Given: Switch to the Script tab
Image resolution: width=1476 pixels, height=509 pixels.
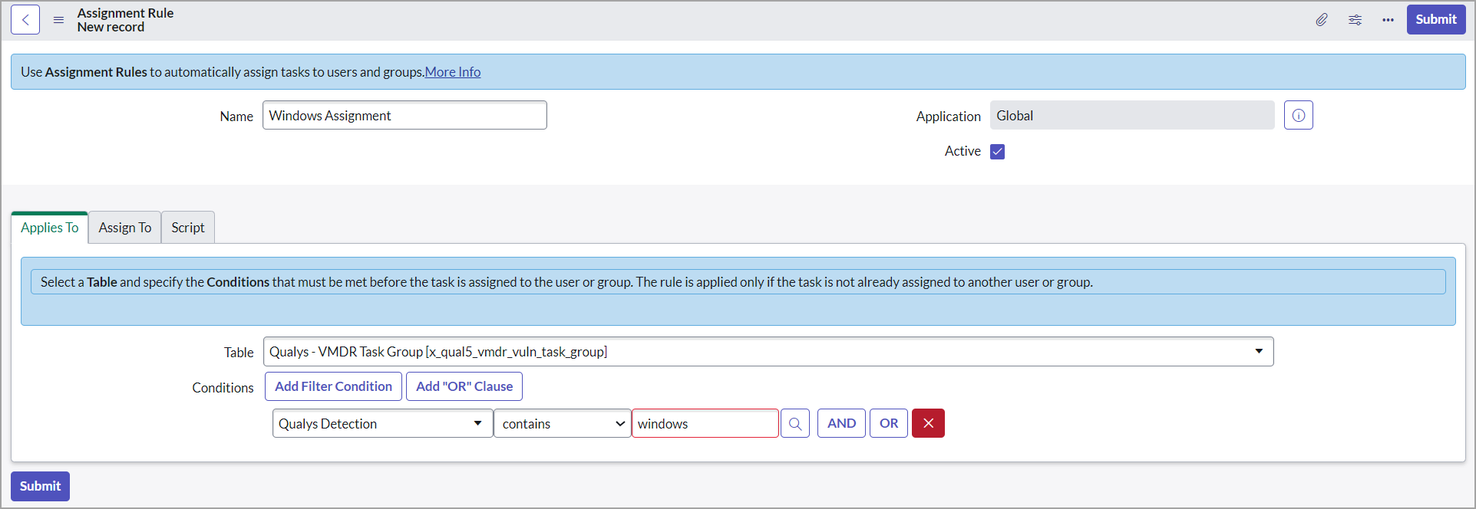Looking at the screenshot, I should tap(188, 228).
